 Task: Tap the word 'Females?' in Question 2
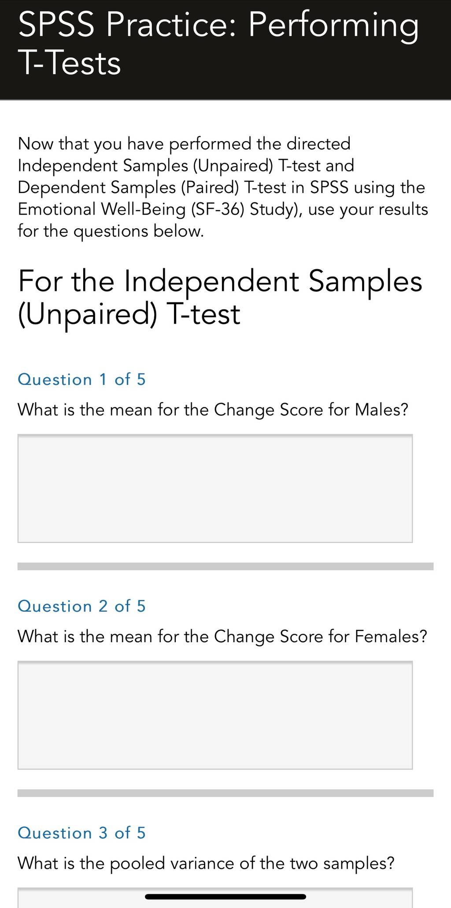click(x=391, y=636)
